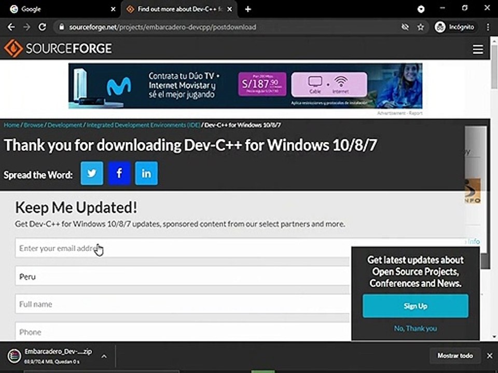Share on Twitter
498x373 pixels.
coord(92,173)
